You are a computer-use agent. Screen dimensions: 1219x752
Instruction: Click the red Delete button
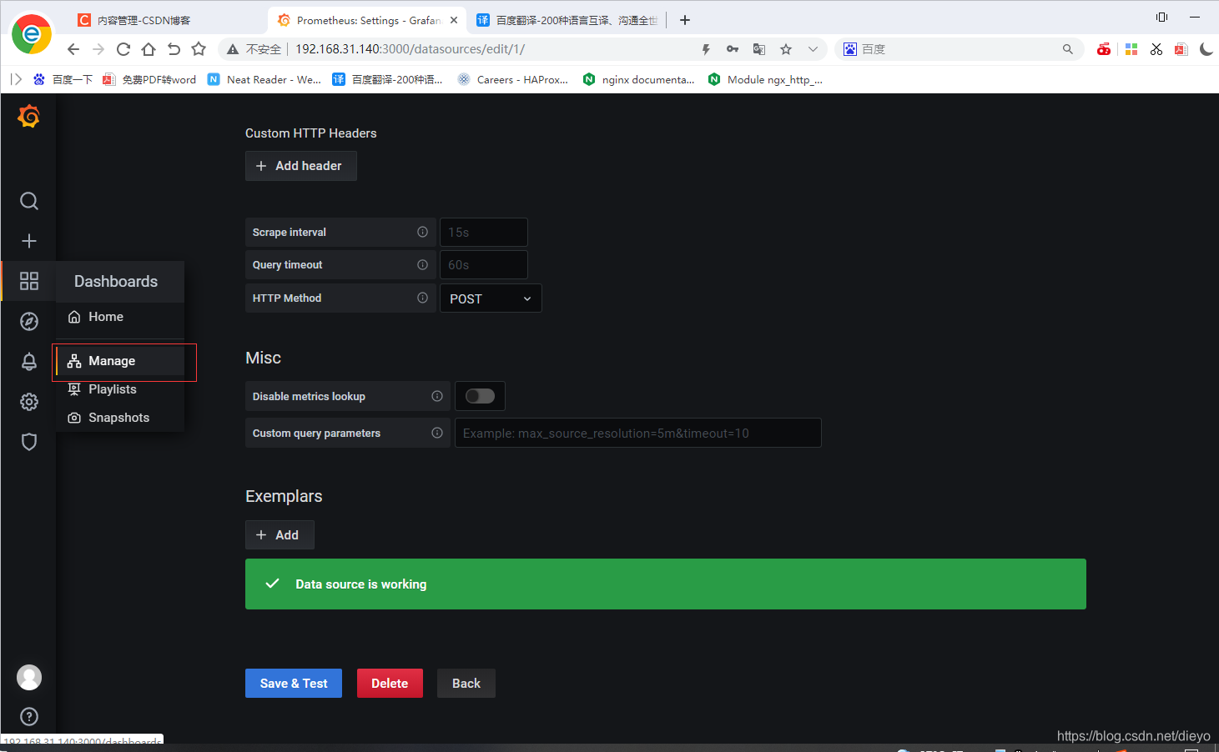click(x=390, y=684)
